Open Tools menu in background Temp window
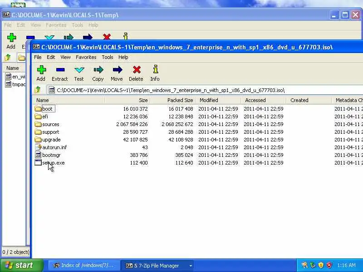Image resolution: width=363 pixels, height=272 pixels. [x=78, y=25]
